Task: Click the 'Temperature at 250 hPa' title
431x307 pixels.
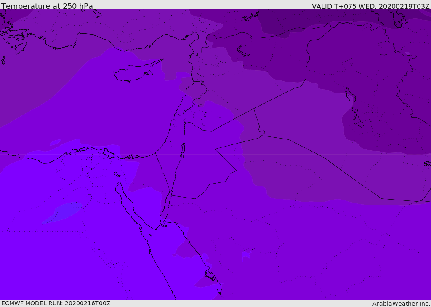Action: (47, 6)
